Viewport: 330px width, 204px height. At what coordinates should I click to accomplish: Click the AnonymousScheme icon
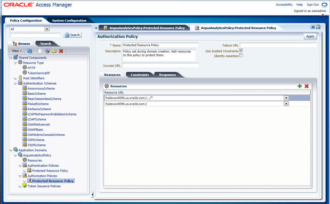pyautogui.click(x=25, y=88)
